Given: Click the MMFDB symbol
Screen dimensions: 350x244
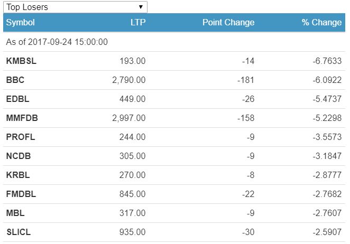Looking at the screenshot, I should point(22,118).
